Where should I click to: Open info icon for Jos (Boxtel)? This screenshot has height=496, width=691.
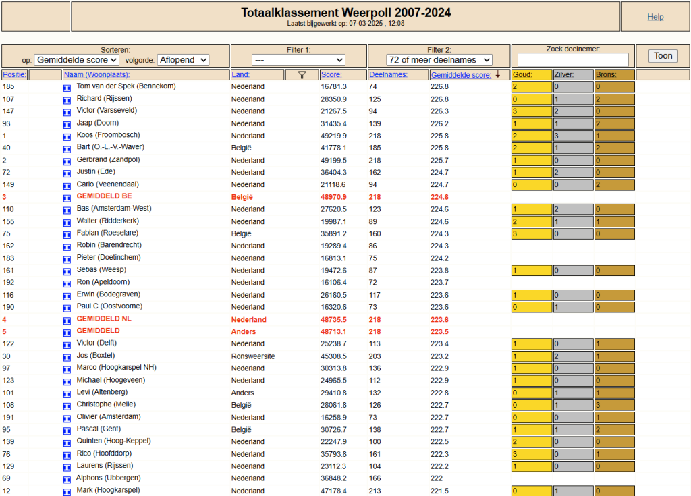[67, 358]
